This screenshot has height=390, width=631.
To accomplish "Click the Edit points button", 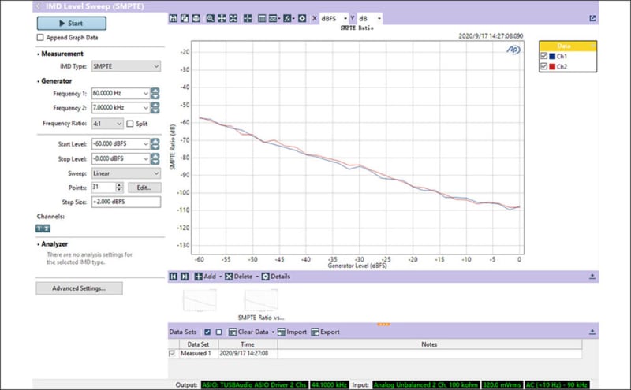I will [x=144, y=188].
